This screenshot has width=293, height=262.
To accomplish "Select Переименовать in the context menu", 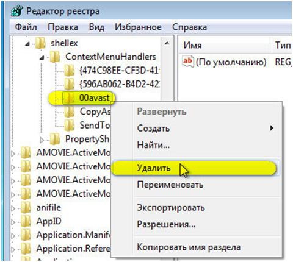I will click(206, 185).
